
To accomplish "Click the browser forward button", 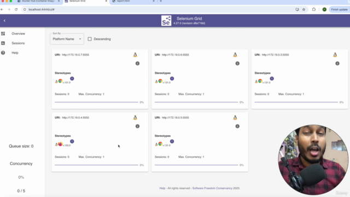I will point(9,9).
